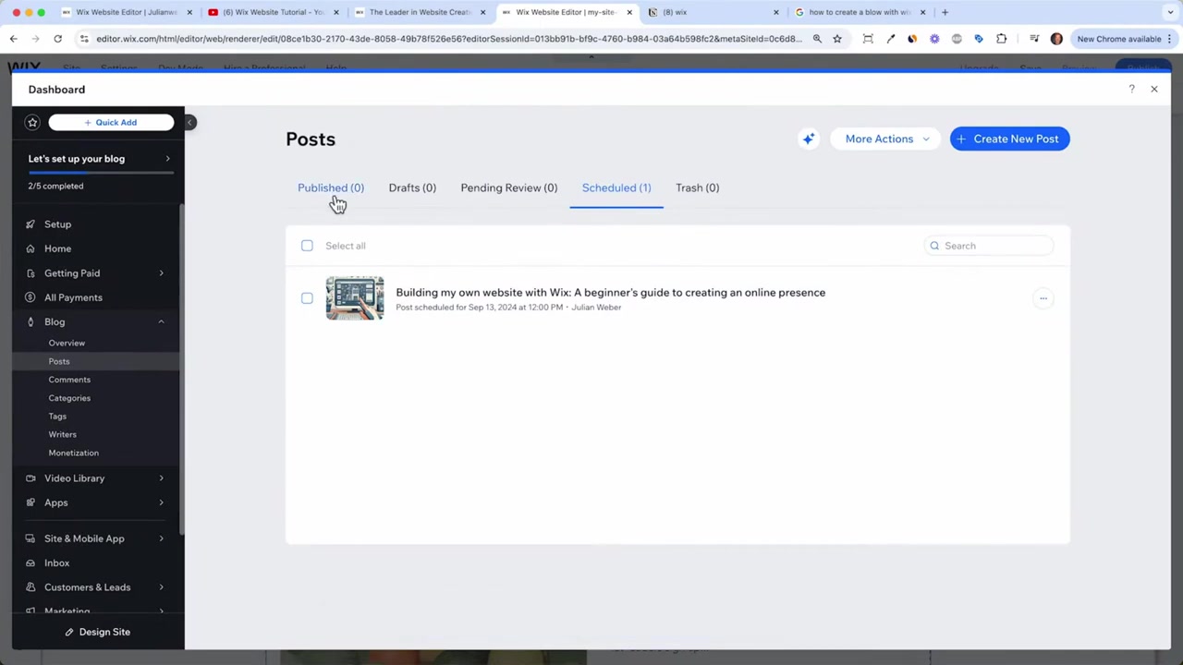Image resolution: width=1183 pixels, height=665 pixels.
Task: Click the Video Library icon
Action: pyautogui.click(x=30, y=478)
